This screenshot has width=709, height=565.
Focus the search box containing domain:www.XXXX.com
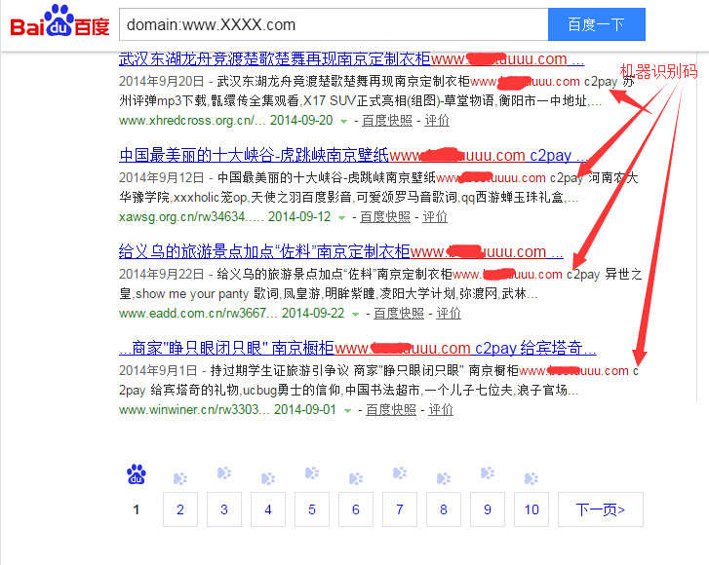pyautogui.click(x=332, y=23)
